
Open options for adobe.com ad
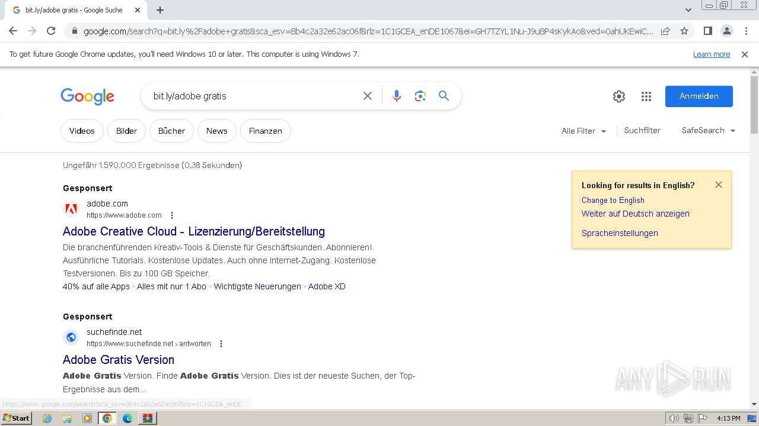(x=172, y=215)
